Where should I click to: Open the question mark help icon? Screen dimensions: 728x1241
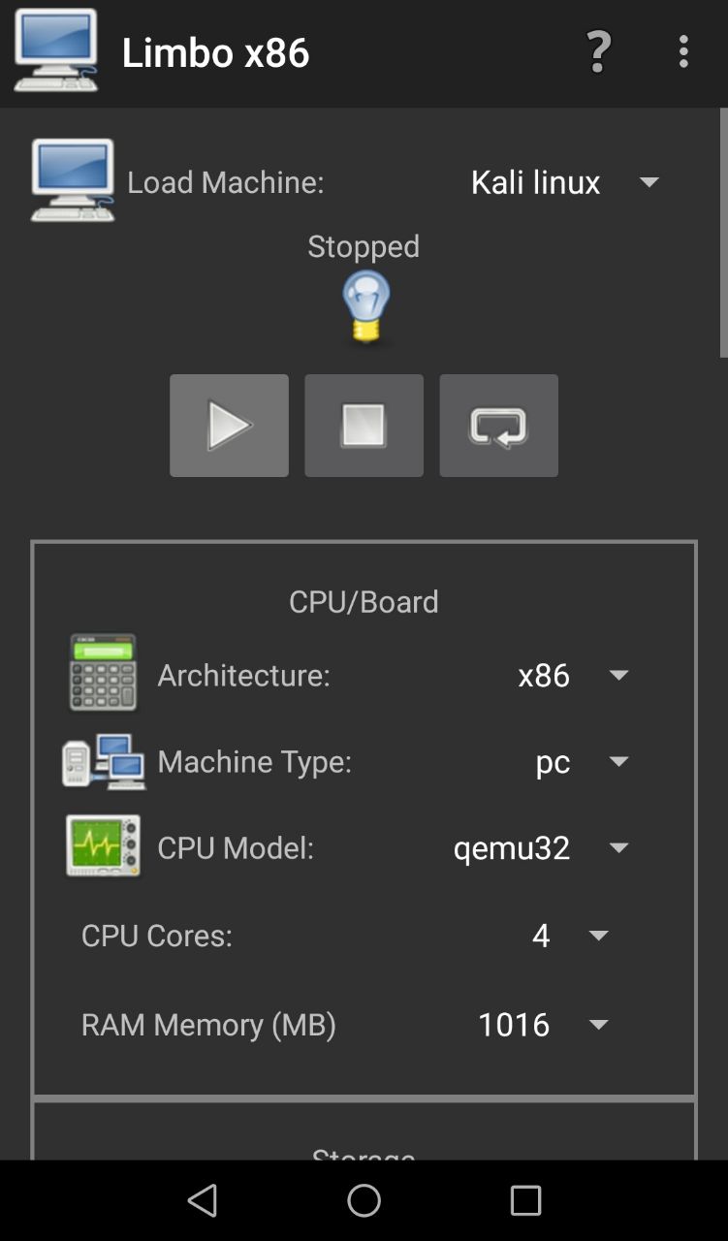click(x=599, y=51)
